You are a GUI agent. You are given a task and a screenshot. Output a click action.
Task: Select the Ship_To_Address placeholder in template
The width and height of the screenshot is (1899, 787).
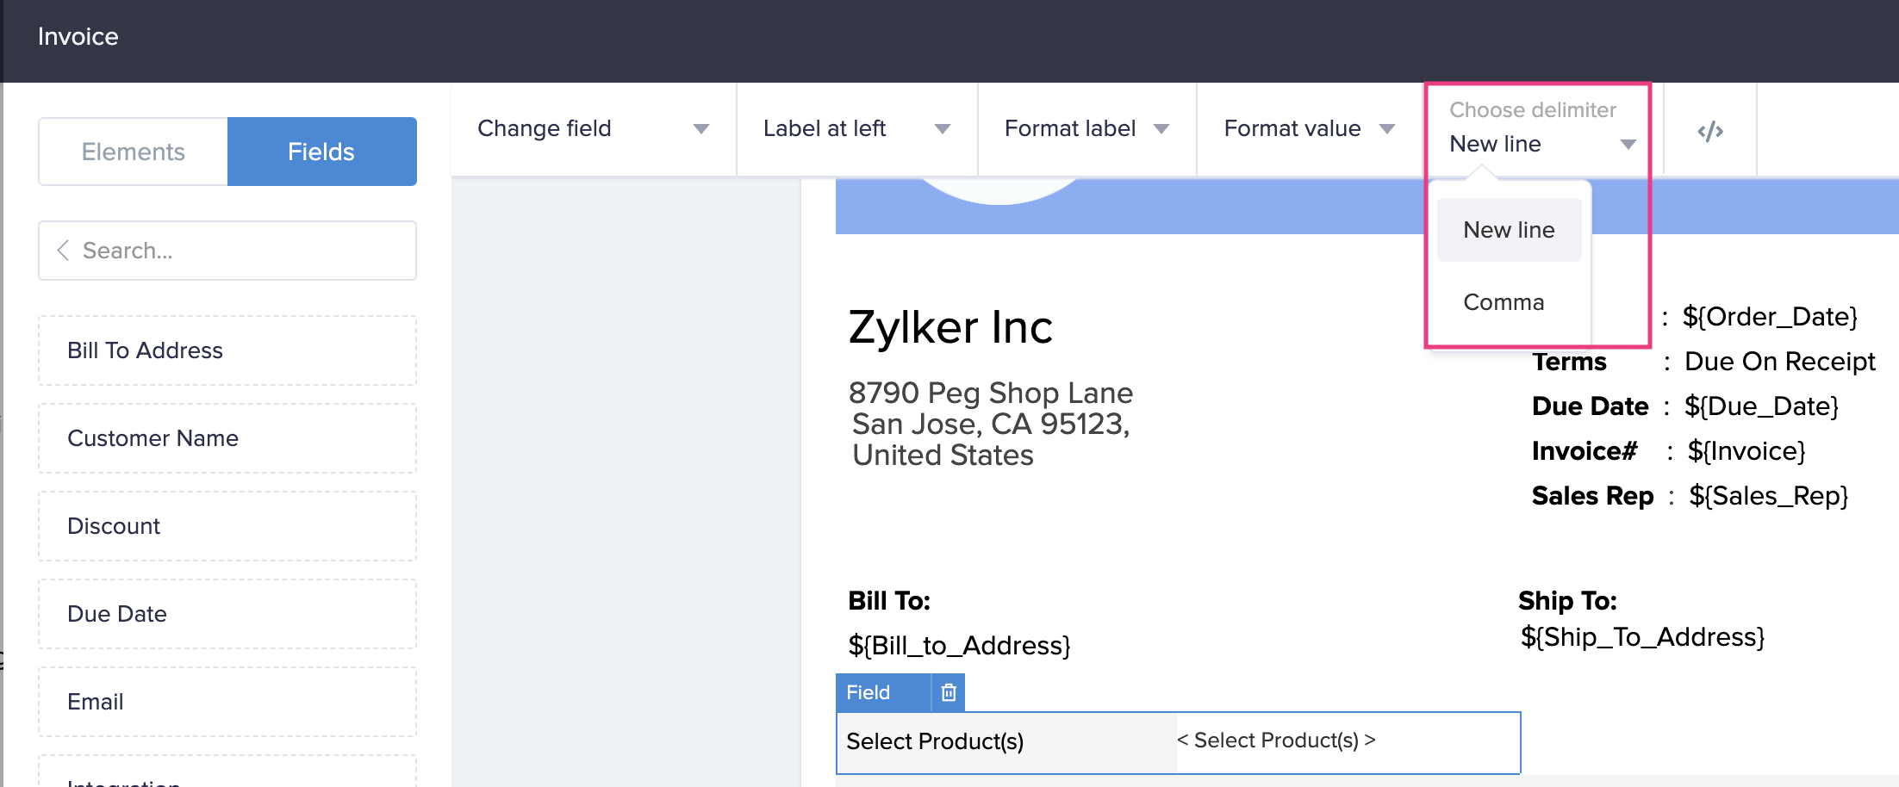(x=1642, y=637)
